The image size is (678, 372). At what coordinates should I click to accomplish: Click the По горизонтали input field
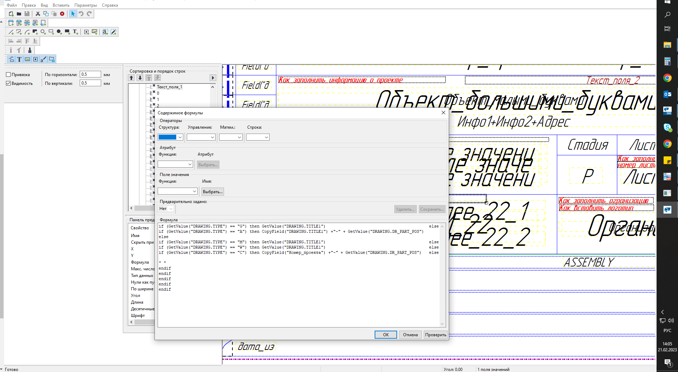[90, 74]
